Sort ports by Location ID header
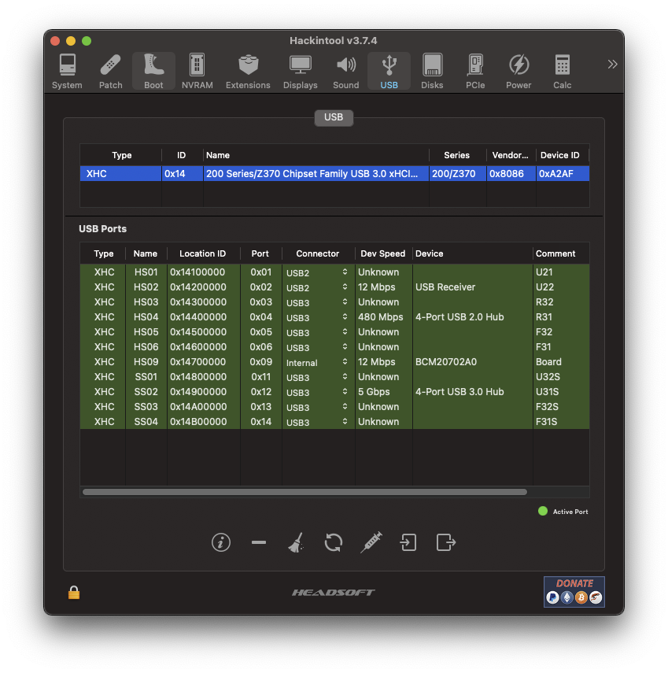 [x=203, y=253]
